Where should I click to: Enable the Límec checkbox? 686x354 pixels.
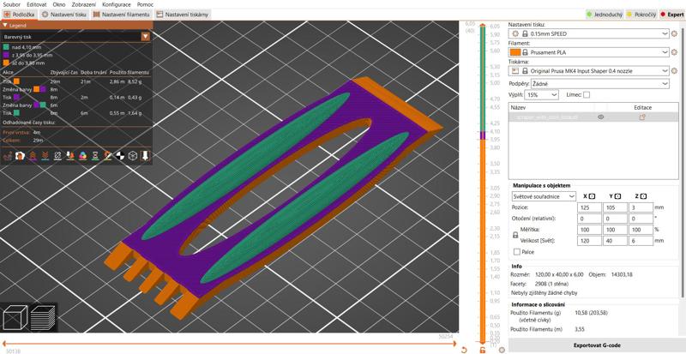click(x=587, y=94)
